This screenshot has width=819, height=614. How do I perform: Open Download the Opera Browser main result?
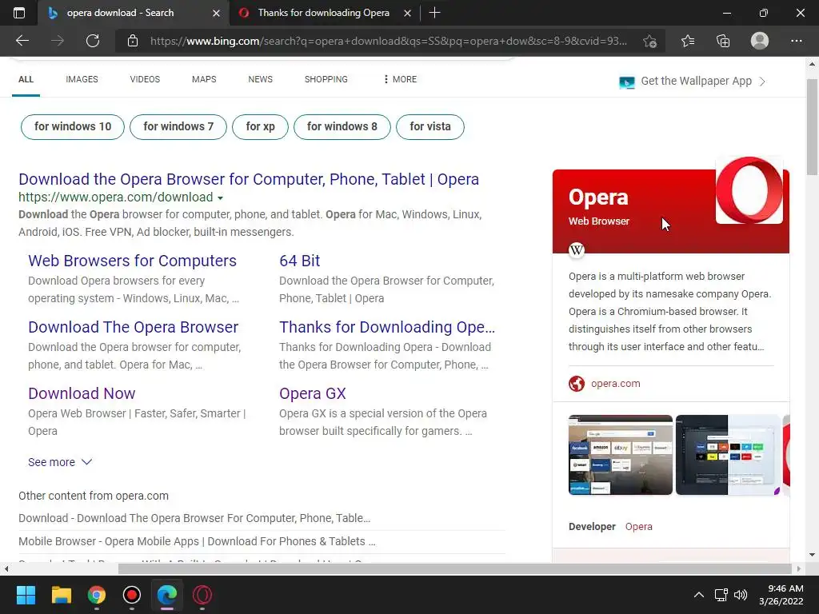pyautogui.click(x=249, y=179)
